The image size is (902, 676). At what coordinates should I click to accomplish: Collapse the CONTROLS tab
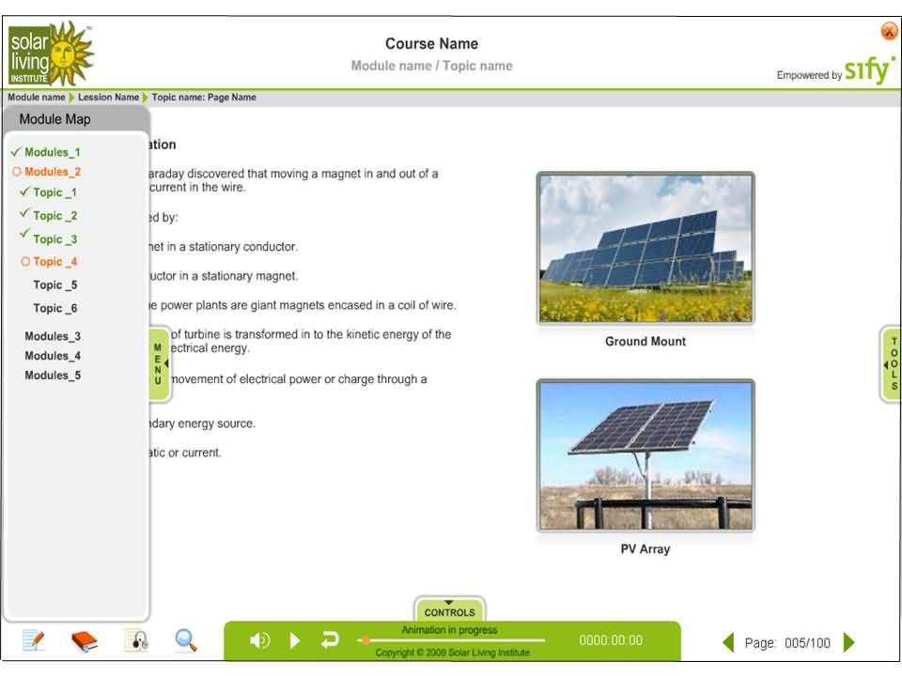pos(449,608)
